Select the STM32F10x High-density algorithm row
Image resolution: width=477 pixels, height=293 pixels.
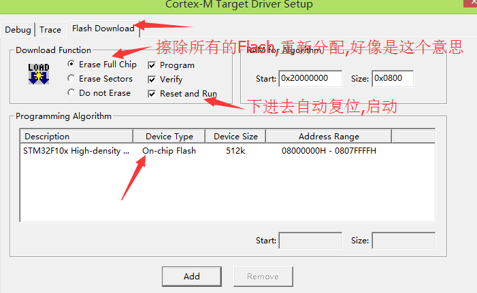pyautogui.click(x=227, y=151)
